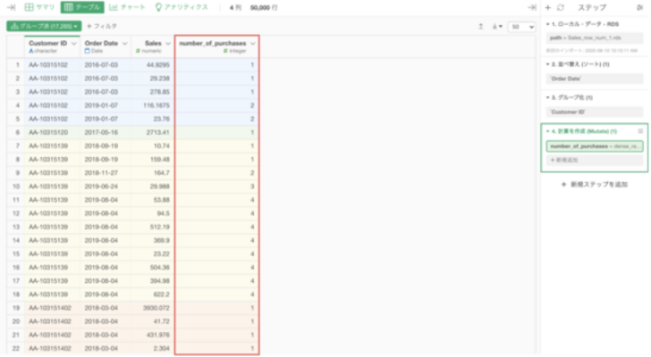Open the Order Date column dropdown

click(x=123, y=43)
